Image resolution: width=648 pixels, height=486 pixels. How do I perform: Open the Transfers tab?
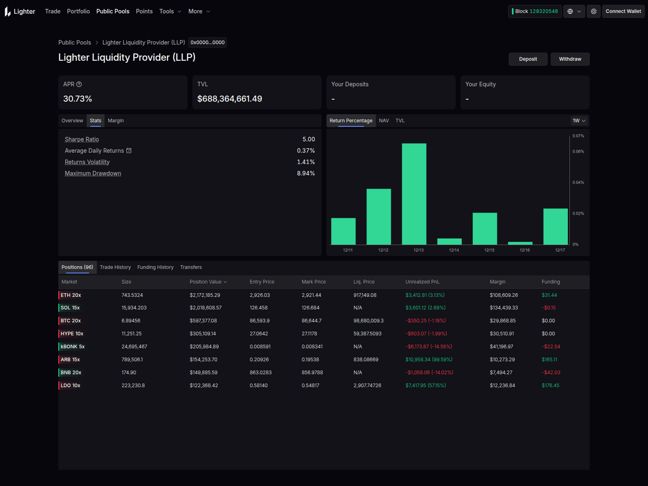(x=191, y=267)
